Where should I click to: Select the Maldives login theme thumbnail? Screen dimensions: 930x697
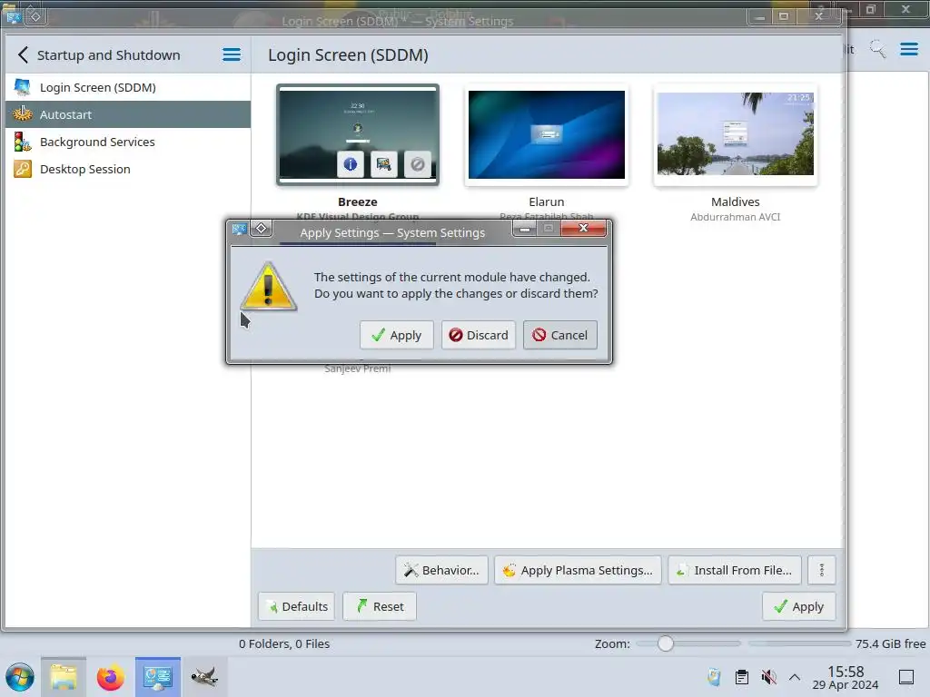(x=736, y=134)
